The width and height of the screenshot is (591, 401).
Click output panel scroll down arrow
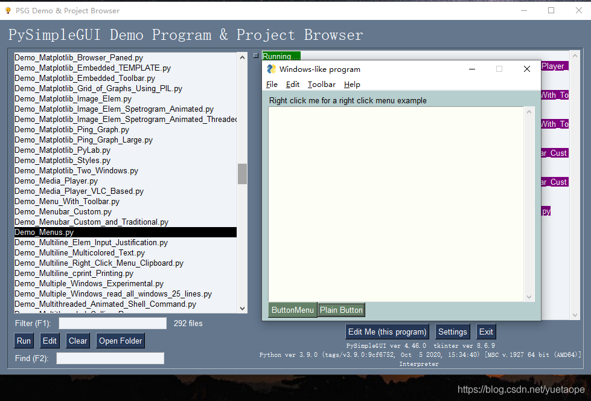point(575,315)
